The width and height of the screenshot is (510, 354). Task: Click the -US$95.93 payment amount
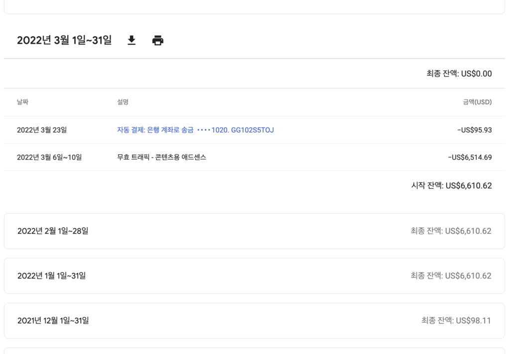(x=474, y=130)
